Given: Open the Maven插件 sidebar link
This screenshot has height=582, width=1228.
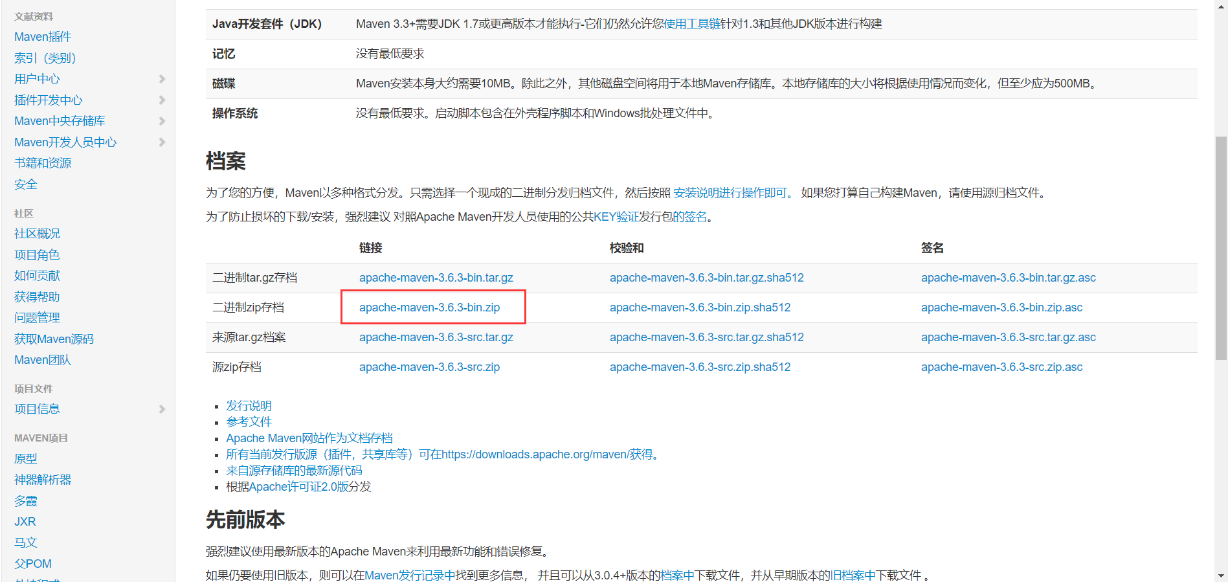Looking at the screenshot, I should (43, 37).
